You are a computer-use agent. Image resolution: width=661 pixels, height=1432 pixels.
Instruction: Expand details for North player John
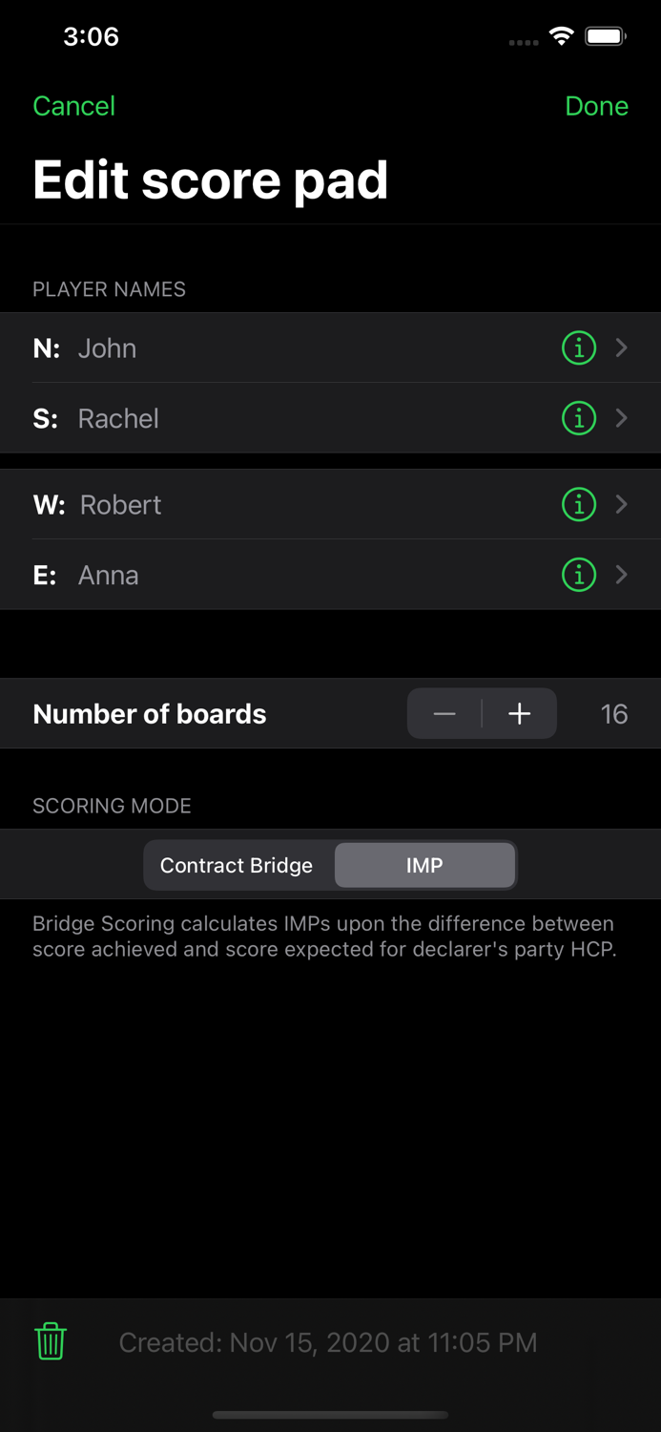(x=621, y=348)
